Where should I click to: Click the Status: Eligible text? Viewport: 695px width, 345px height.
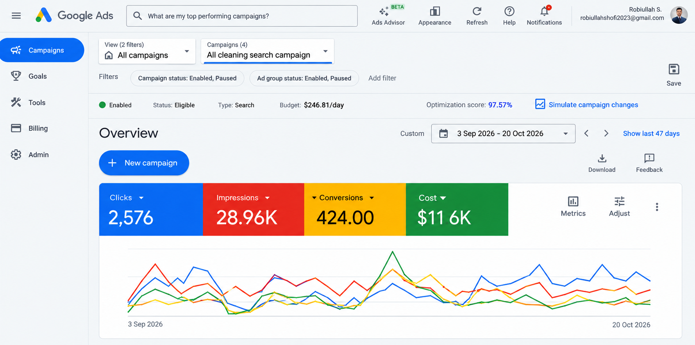174,105
